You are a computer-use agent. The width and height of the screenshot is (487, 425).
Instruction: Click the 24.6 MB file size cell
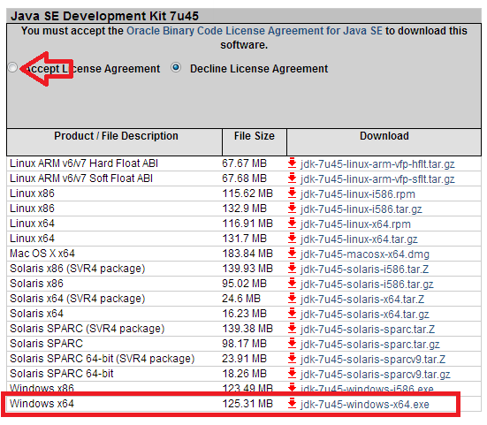241,298
